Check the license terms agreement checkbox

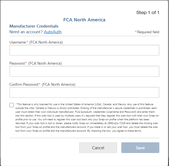tap(12, 105)
